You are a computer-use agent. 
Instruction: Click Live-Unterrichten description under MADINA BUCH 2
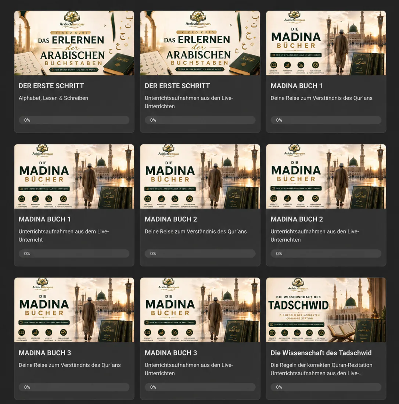[x=315, y=236]
